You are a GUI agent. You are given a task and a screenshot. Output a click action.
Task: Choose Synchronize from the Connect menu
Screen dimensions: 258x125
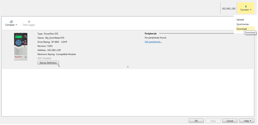[243, 24]
